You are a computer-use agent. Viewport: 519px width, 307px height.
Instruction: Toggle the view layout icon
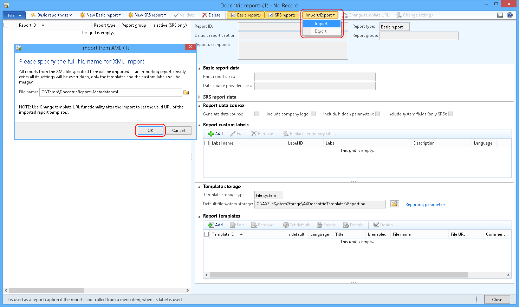click(x=500, y=15)
